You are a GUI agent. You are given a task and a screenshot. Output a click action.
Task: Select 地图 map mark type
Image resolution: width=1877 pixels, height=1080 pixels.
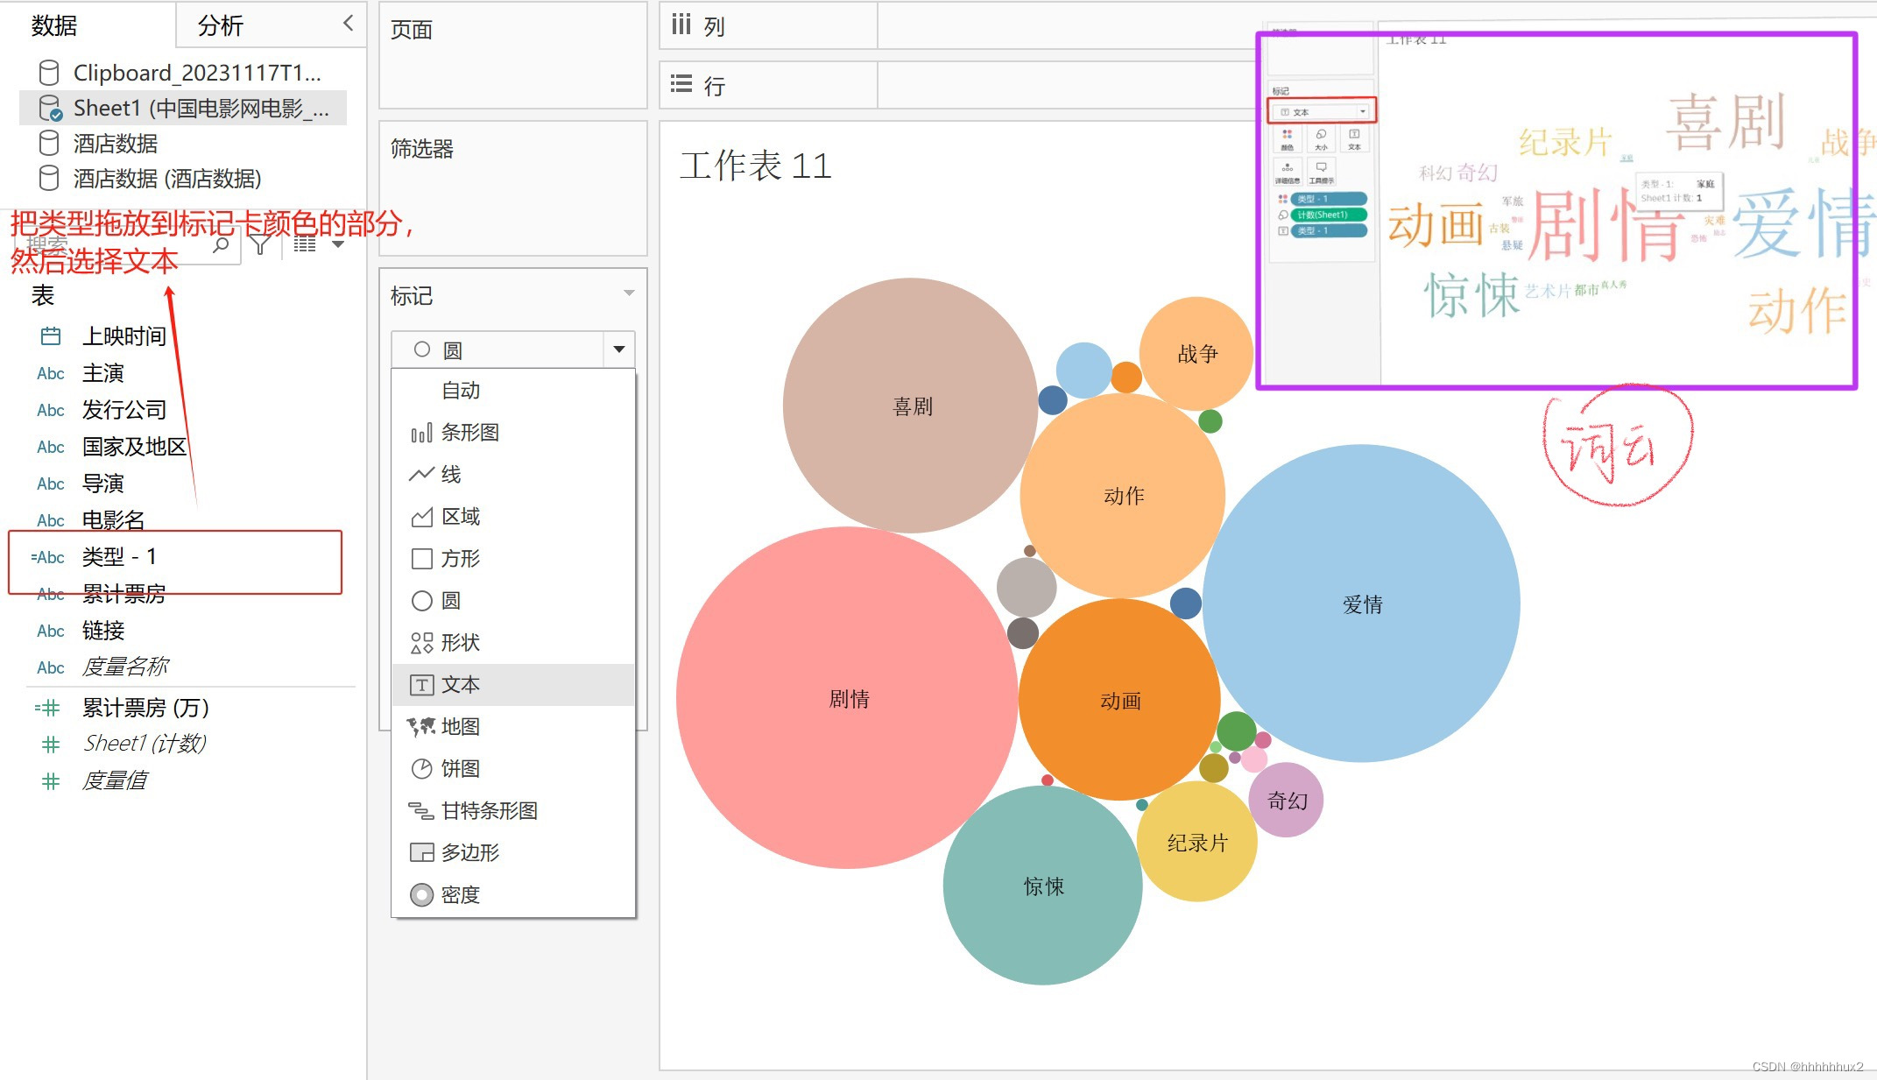pos(460,727)
